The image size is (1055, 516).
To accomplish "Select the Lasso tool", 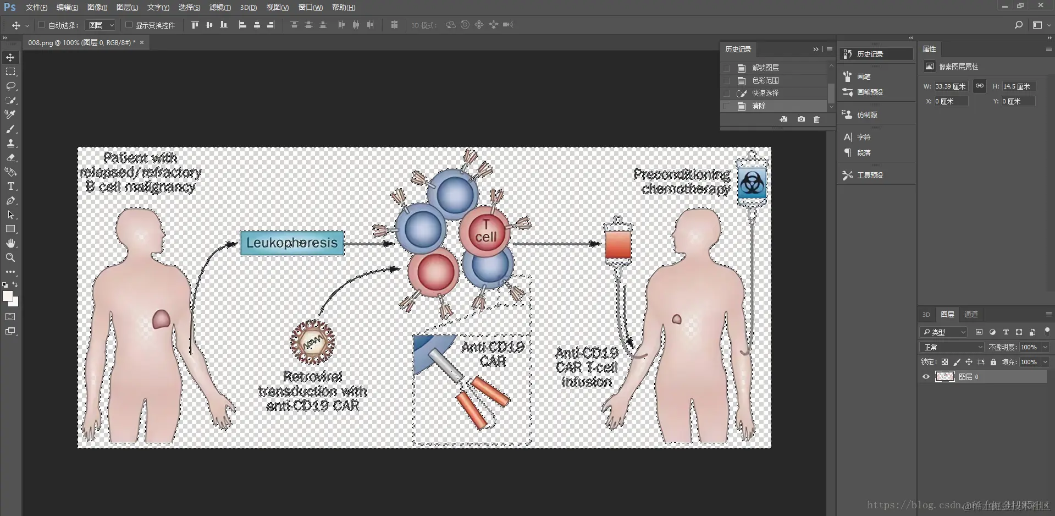I will (x=10, y=86).
